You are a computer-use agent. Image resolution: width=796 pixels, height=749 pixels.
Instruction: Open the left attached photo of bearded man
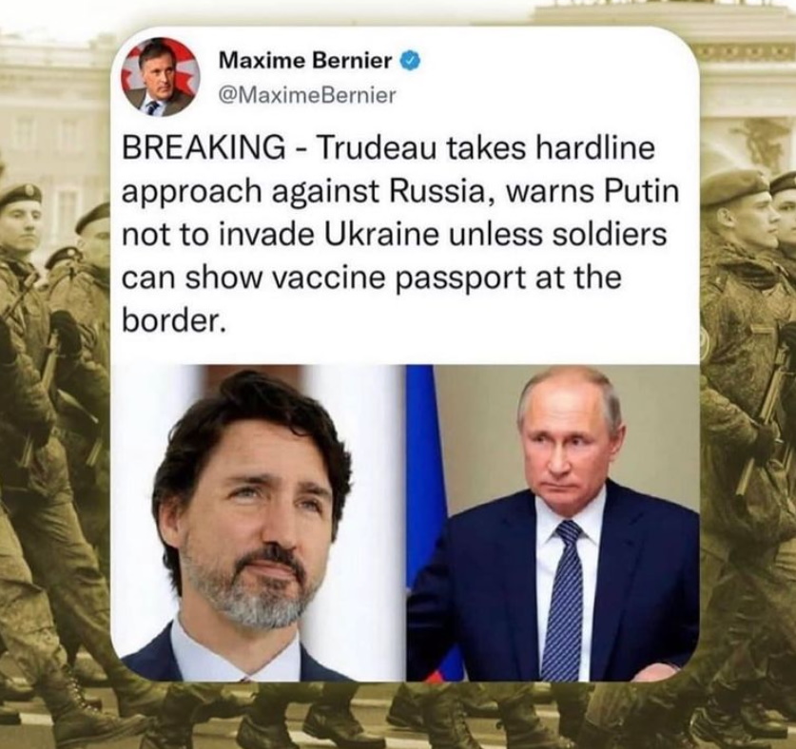[261, 522]
